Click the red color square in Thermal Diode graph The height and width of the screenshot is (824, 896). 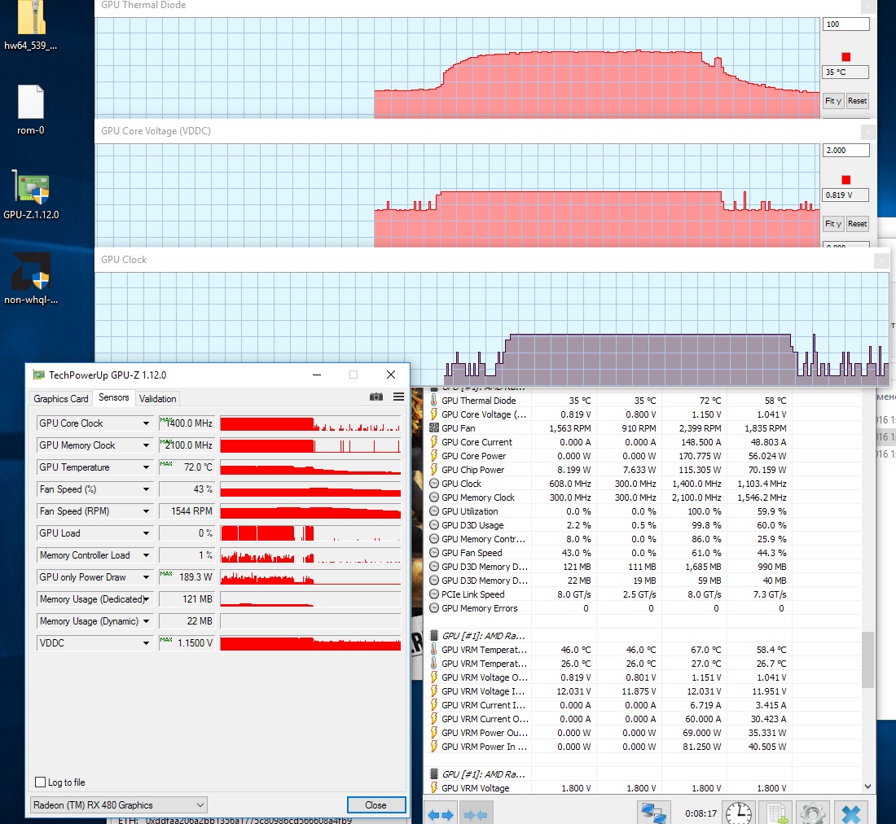coord(846,56)
